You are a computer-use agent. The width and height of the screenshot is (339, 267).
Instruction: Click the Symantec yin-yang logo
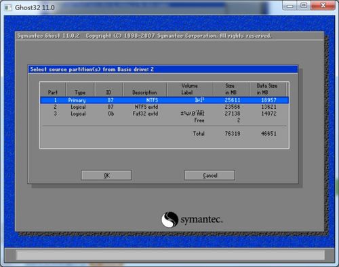pos(169,219)
